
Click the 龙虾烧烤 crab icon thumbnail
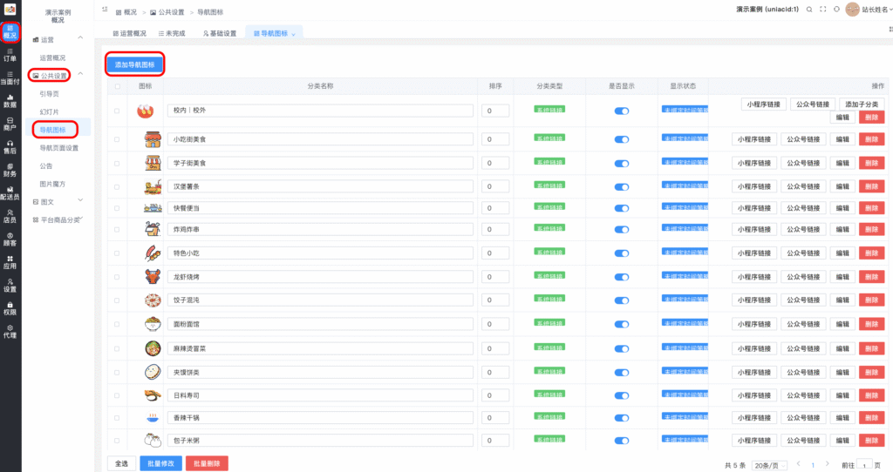point(152,277)
